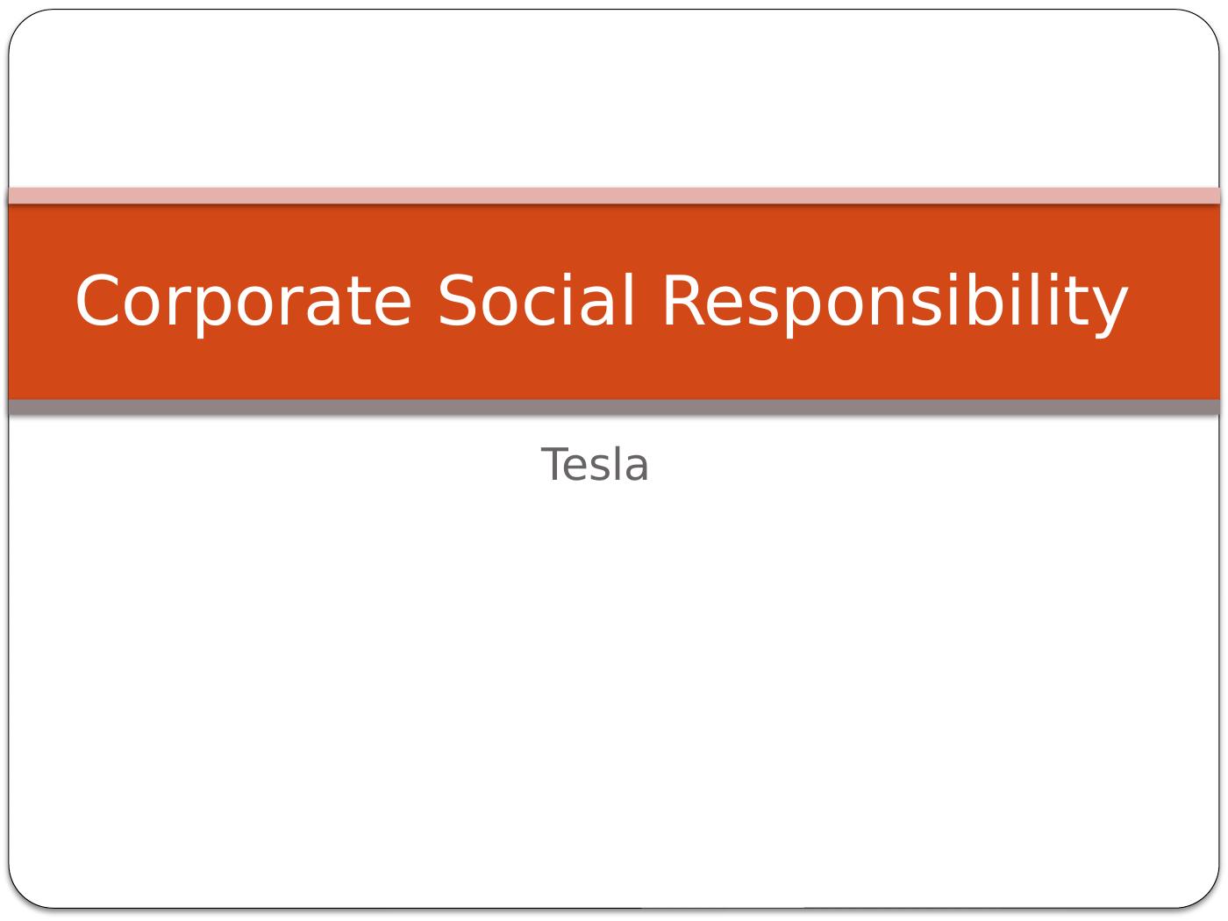Click the gray stripe beneath the orange banner

[614, 407]
